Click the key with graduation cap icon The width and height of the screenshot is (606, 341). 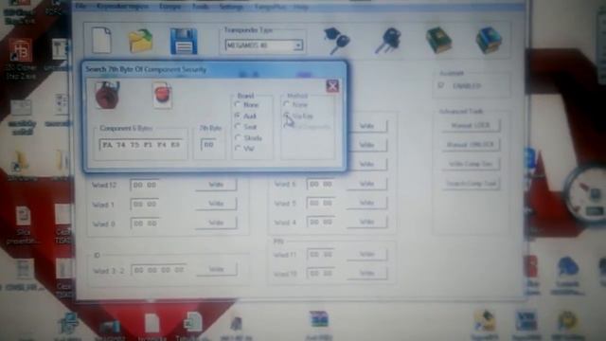337,41
